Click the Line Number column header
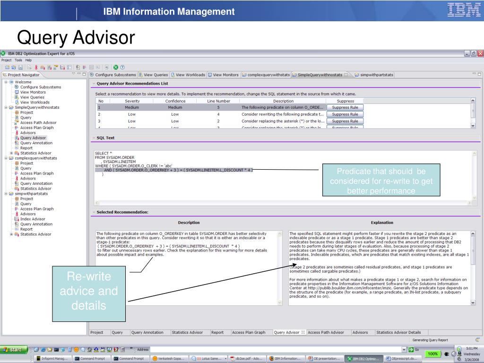Viewport: 484px width, 363px height. (218, 101)
